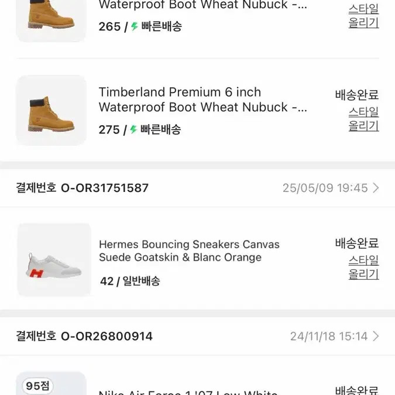Screen dimensions: 395x395
Task: Open Nike Air Force 1 '07 Low title
Action: tap(188, 392)
